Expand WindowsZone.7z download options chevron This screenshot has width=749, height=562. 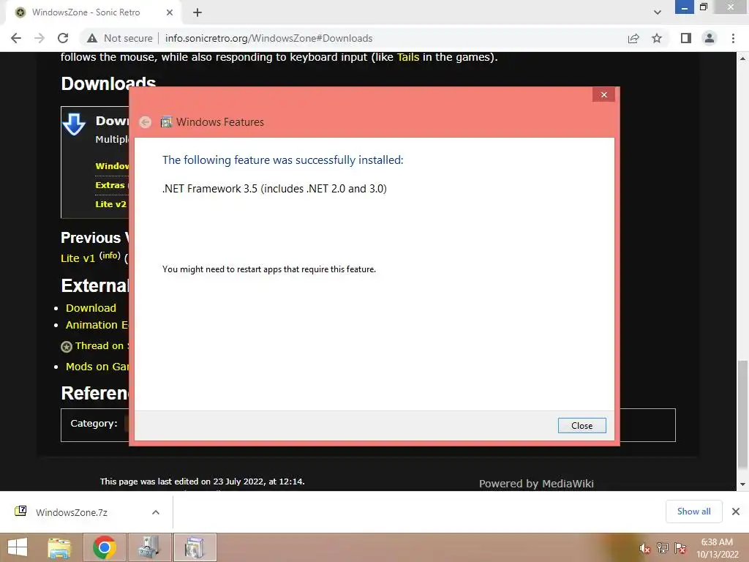coord(156,512)
